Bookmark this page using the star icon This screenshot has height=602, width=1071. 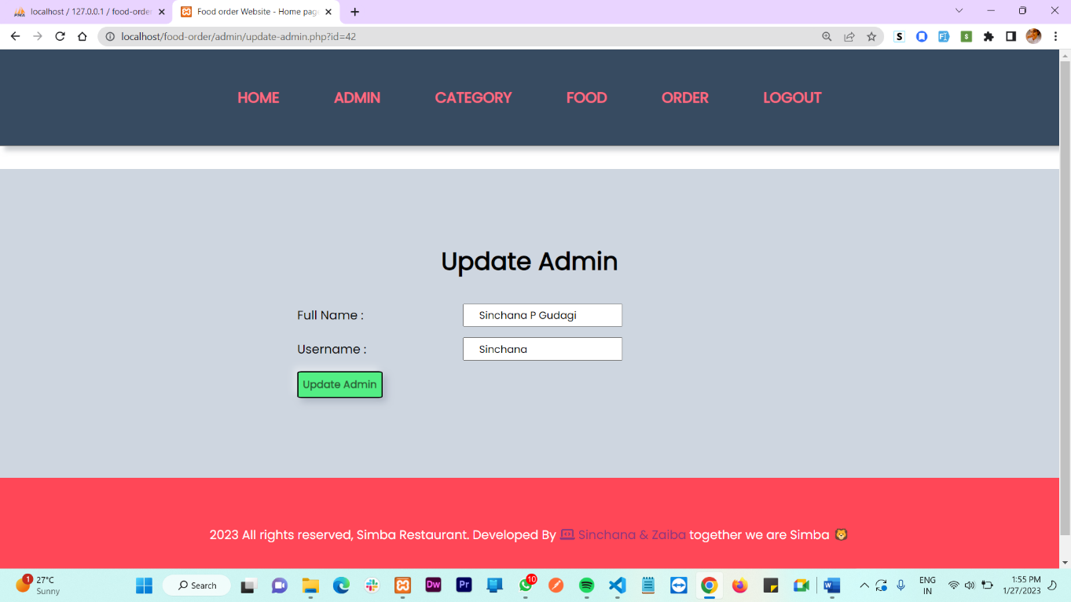tap(872, 36)
